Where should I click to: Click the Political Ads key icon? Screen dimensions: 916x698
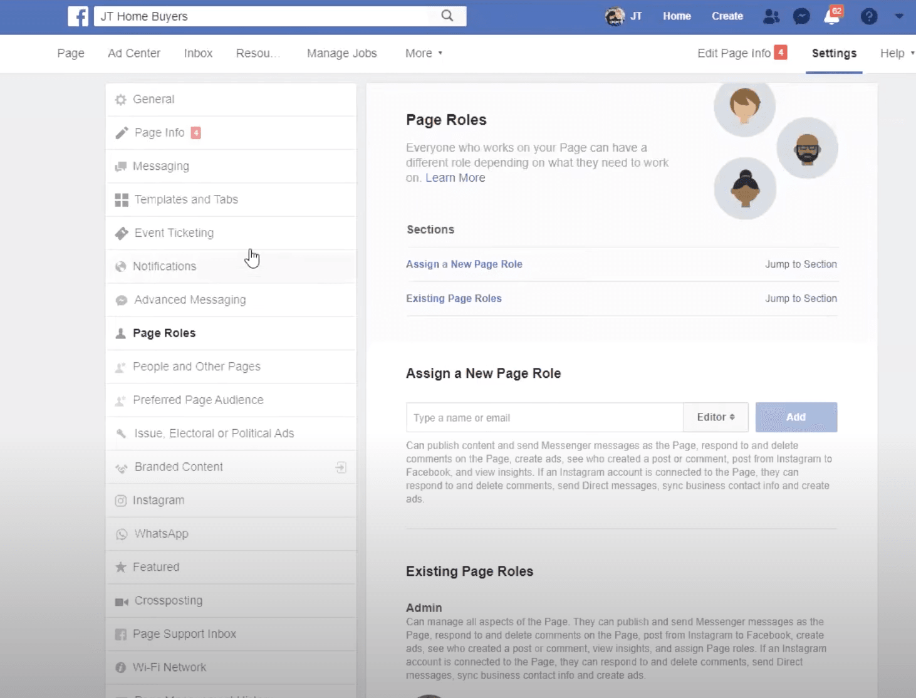click(x=121, y=434)
